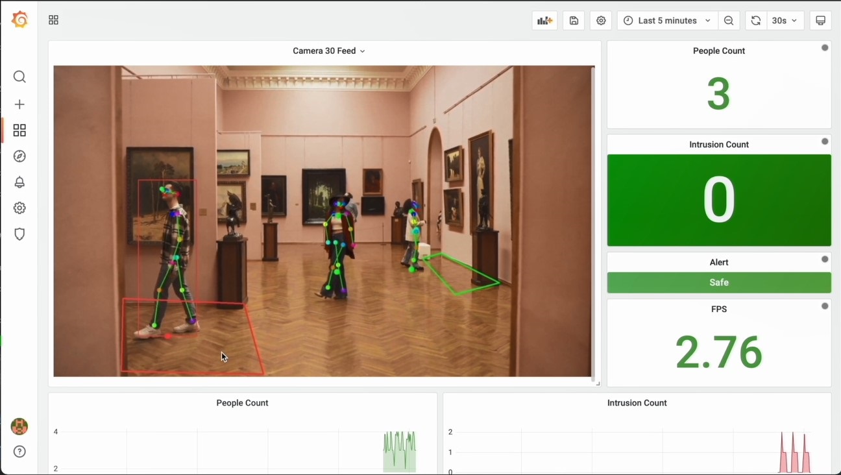Click the FPS panel status dot
This screenshot has width=841, height=475.
(825, 306)
